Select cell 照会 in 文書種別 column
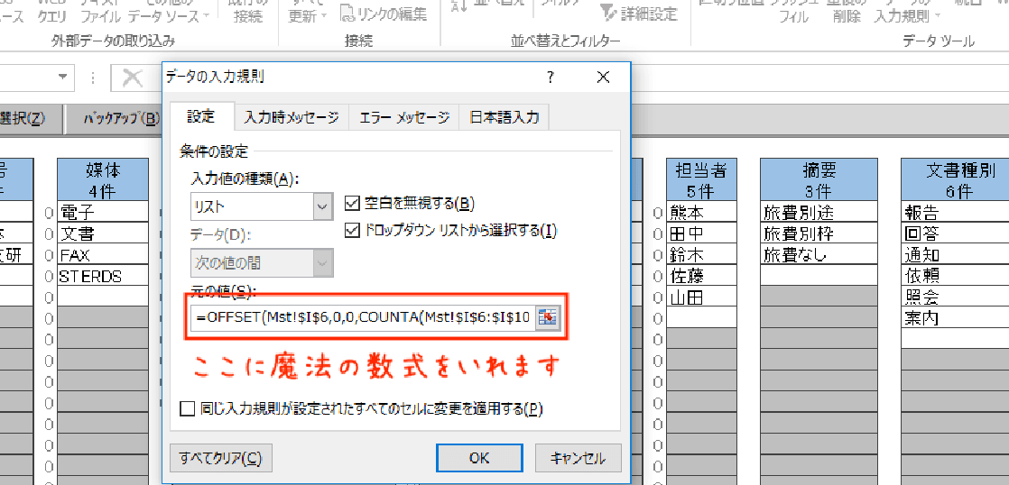Viewport: 1009px width, 485px height. [x=955, y=297]
